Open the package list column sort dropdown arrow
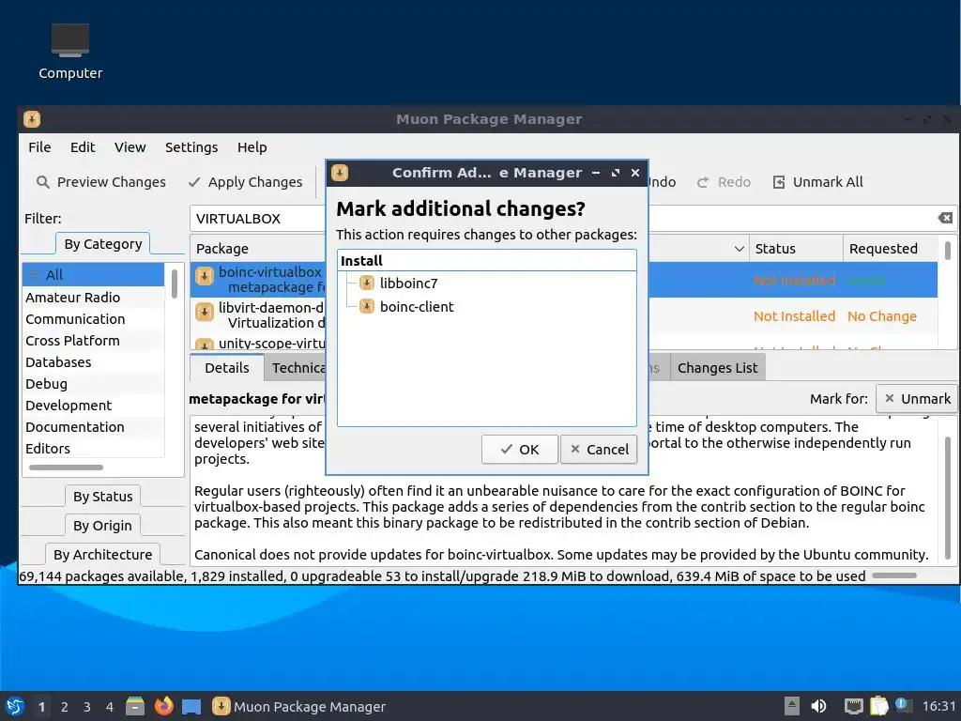961x721 pixels. point(740,248)
